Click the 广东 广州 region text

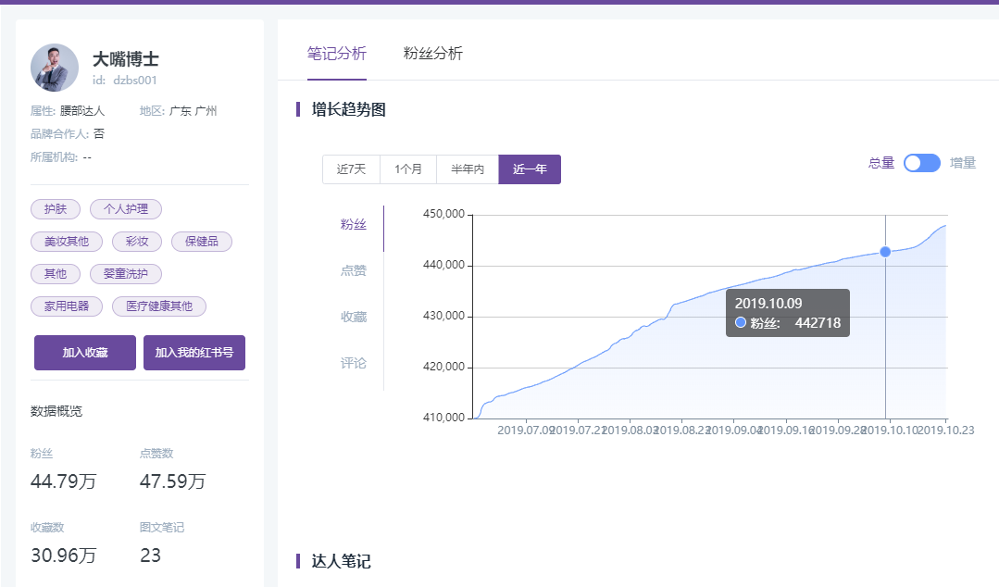click(194, 111)
